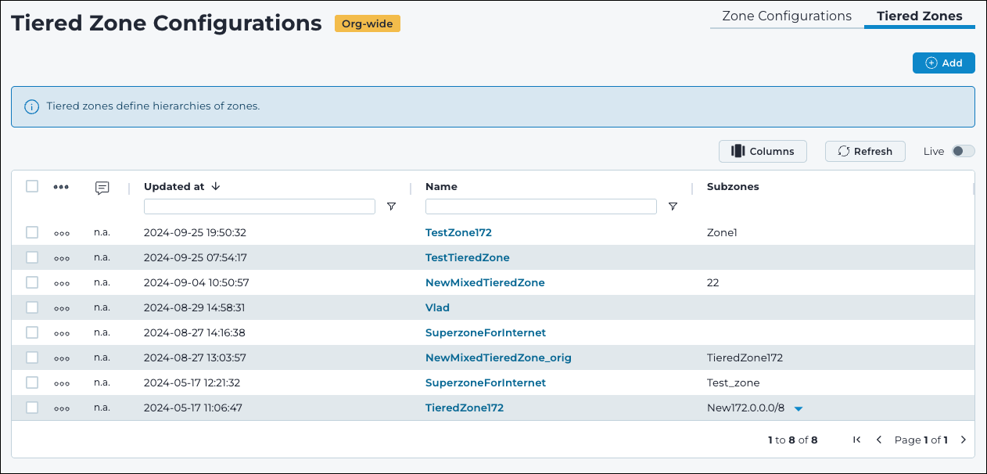Image resolution: width=987 pixels, height=474 pixels.
Task: Go to the next page arrow
Action: pyautogui.click(x=964, y=440)
